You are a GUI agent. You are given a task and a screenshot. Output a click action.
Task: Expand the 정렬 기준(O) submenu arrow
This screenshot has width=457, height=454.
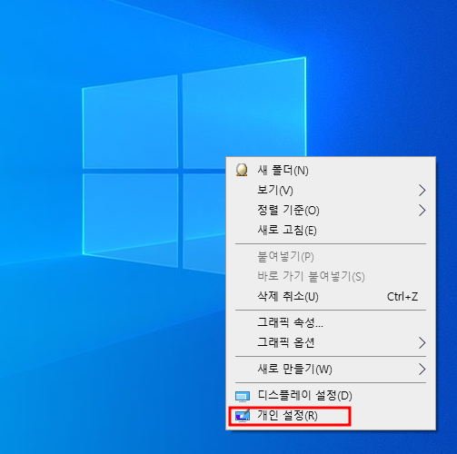422,210
